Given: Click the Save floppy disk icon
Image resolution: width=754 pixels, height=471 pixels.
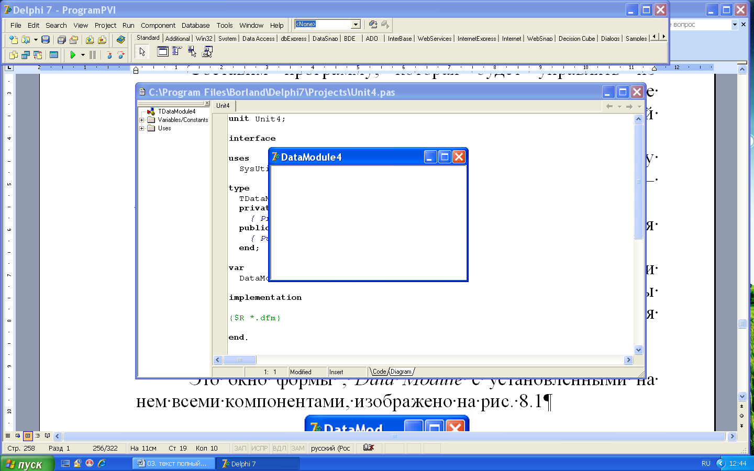Looking at the screenshot, I should [46, 40].
